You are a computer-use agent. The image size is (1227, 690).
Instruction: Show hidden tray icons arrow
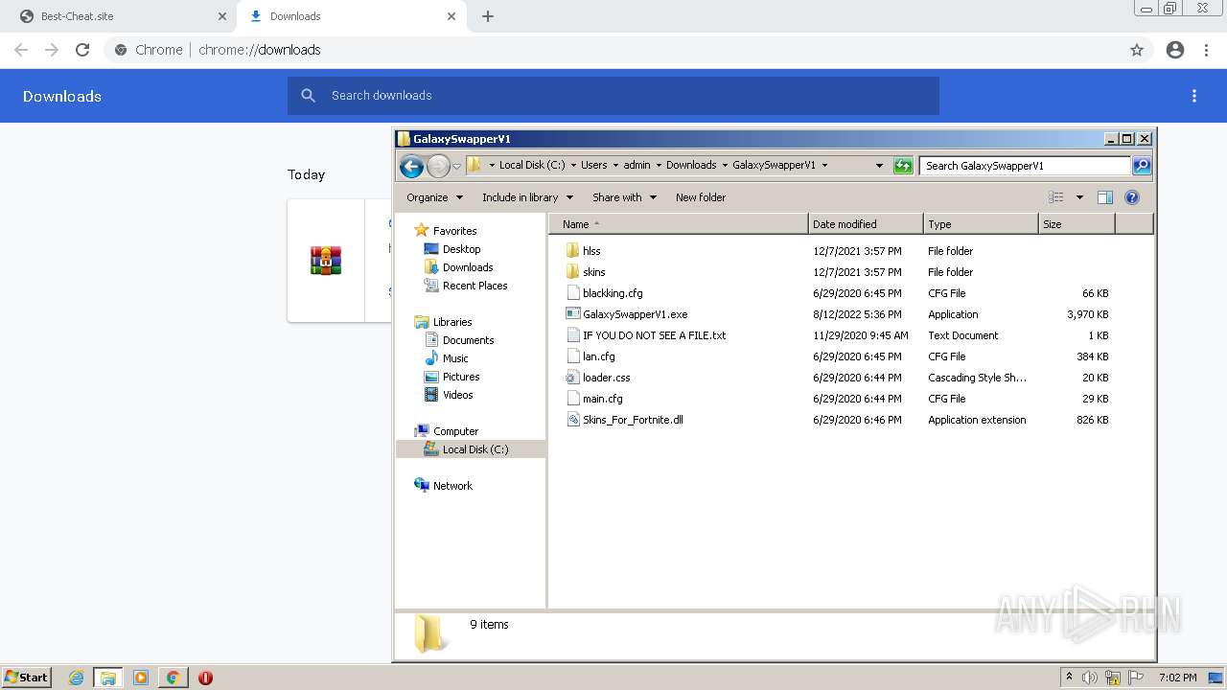click(x=1069, y=678)
